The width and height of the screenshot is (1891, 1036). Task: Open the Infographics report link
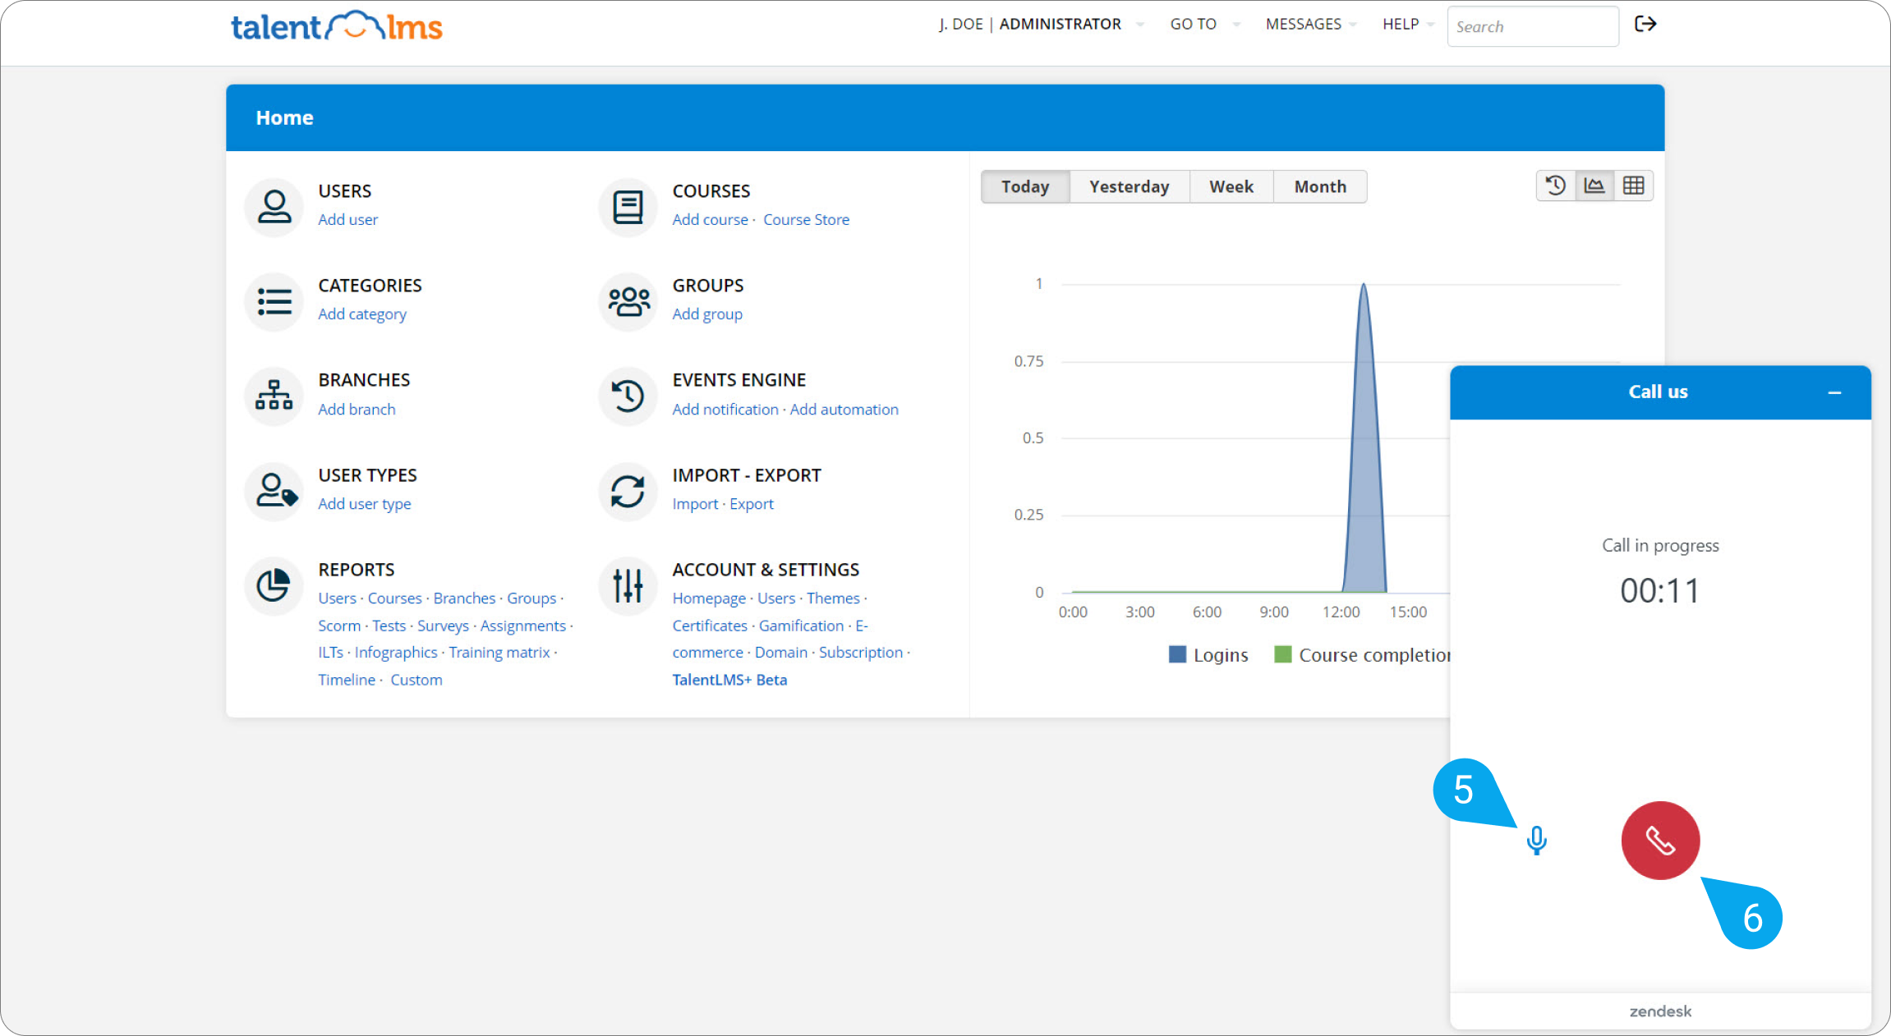(x=395, y=652)
